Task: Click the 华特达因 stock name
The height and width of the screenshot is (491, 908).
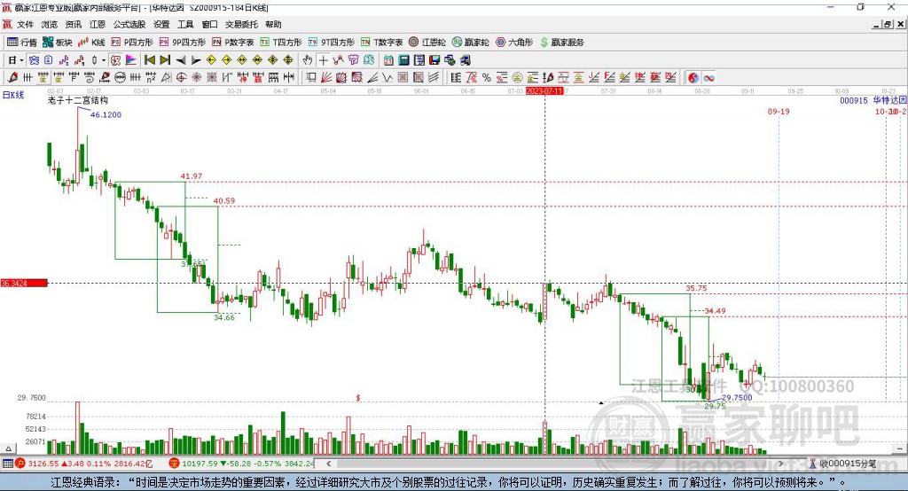Action: coord(890,100)
